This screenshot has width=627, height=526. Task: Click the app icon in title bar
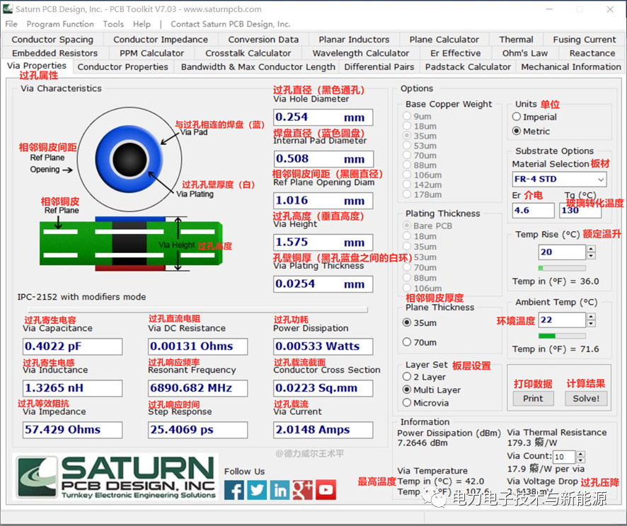8,8
